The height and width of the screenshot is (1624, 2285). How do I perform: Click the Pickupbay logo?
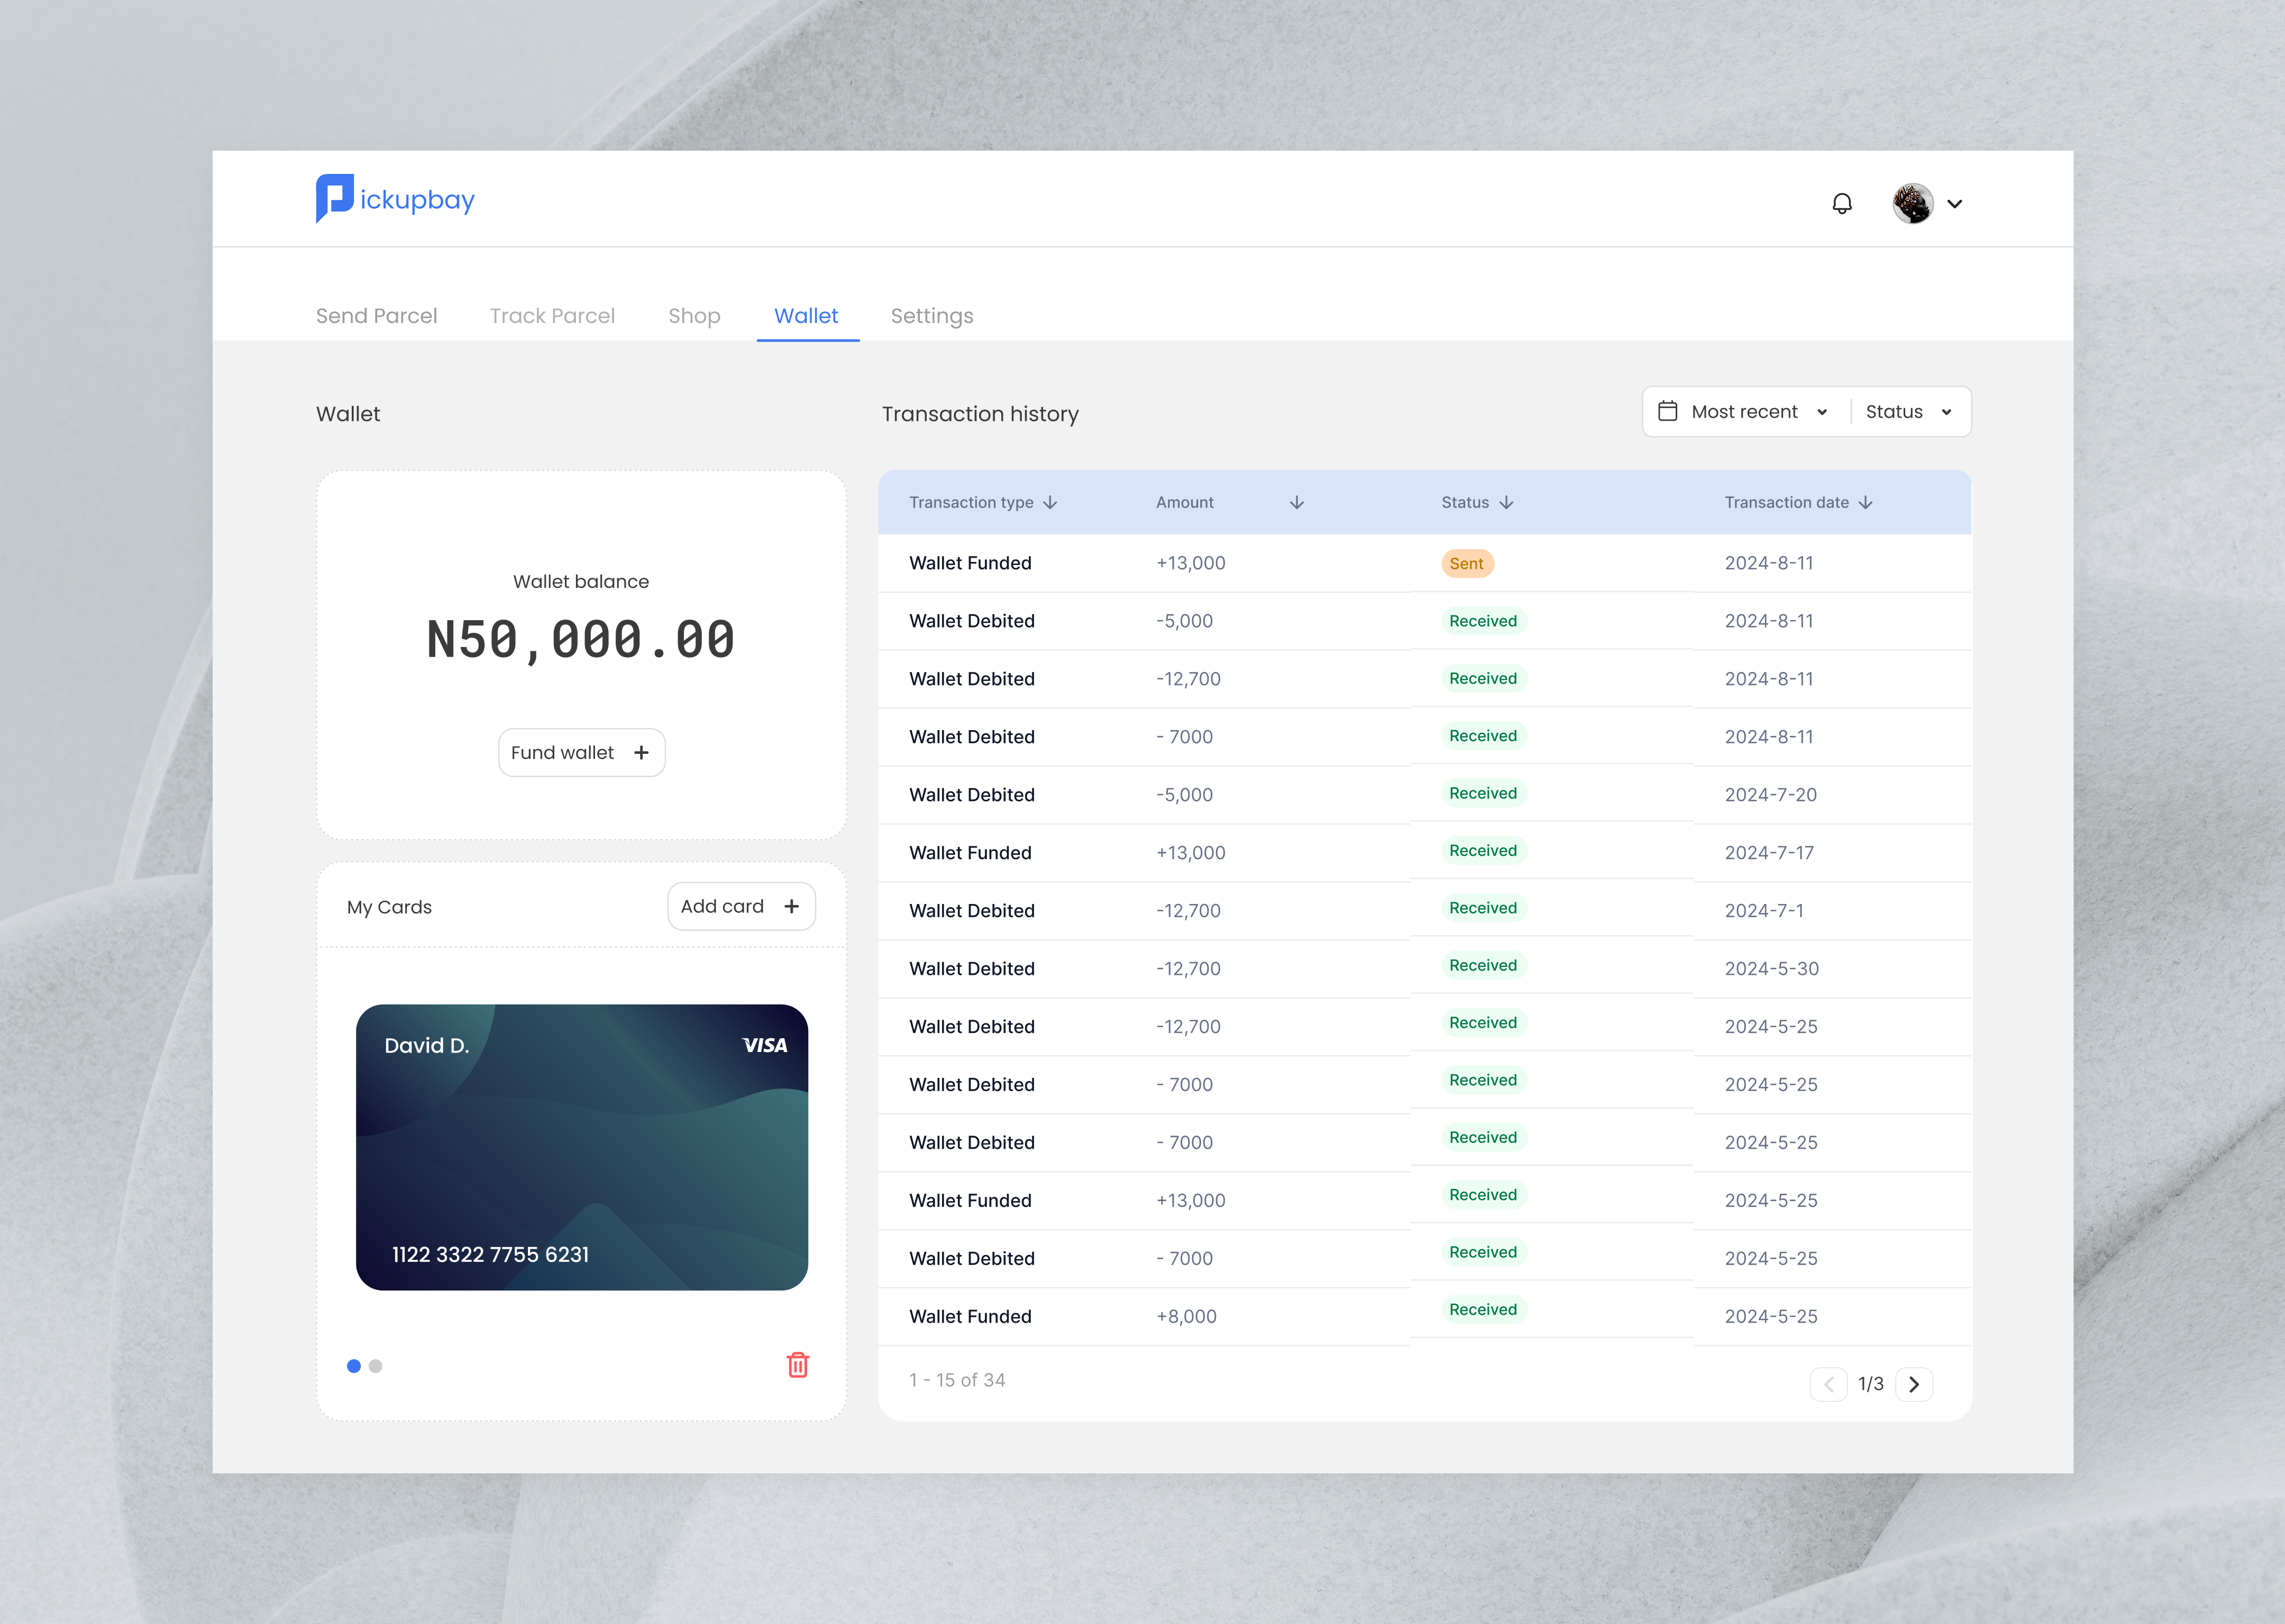[x=395, y=199]
